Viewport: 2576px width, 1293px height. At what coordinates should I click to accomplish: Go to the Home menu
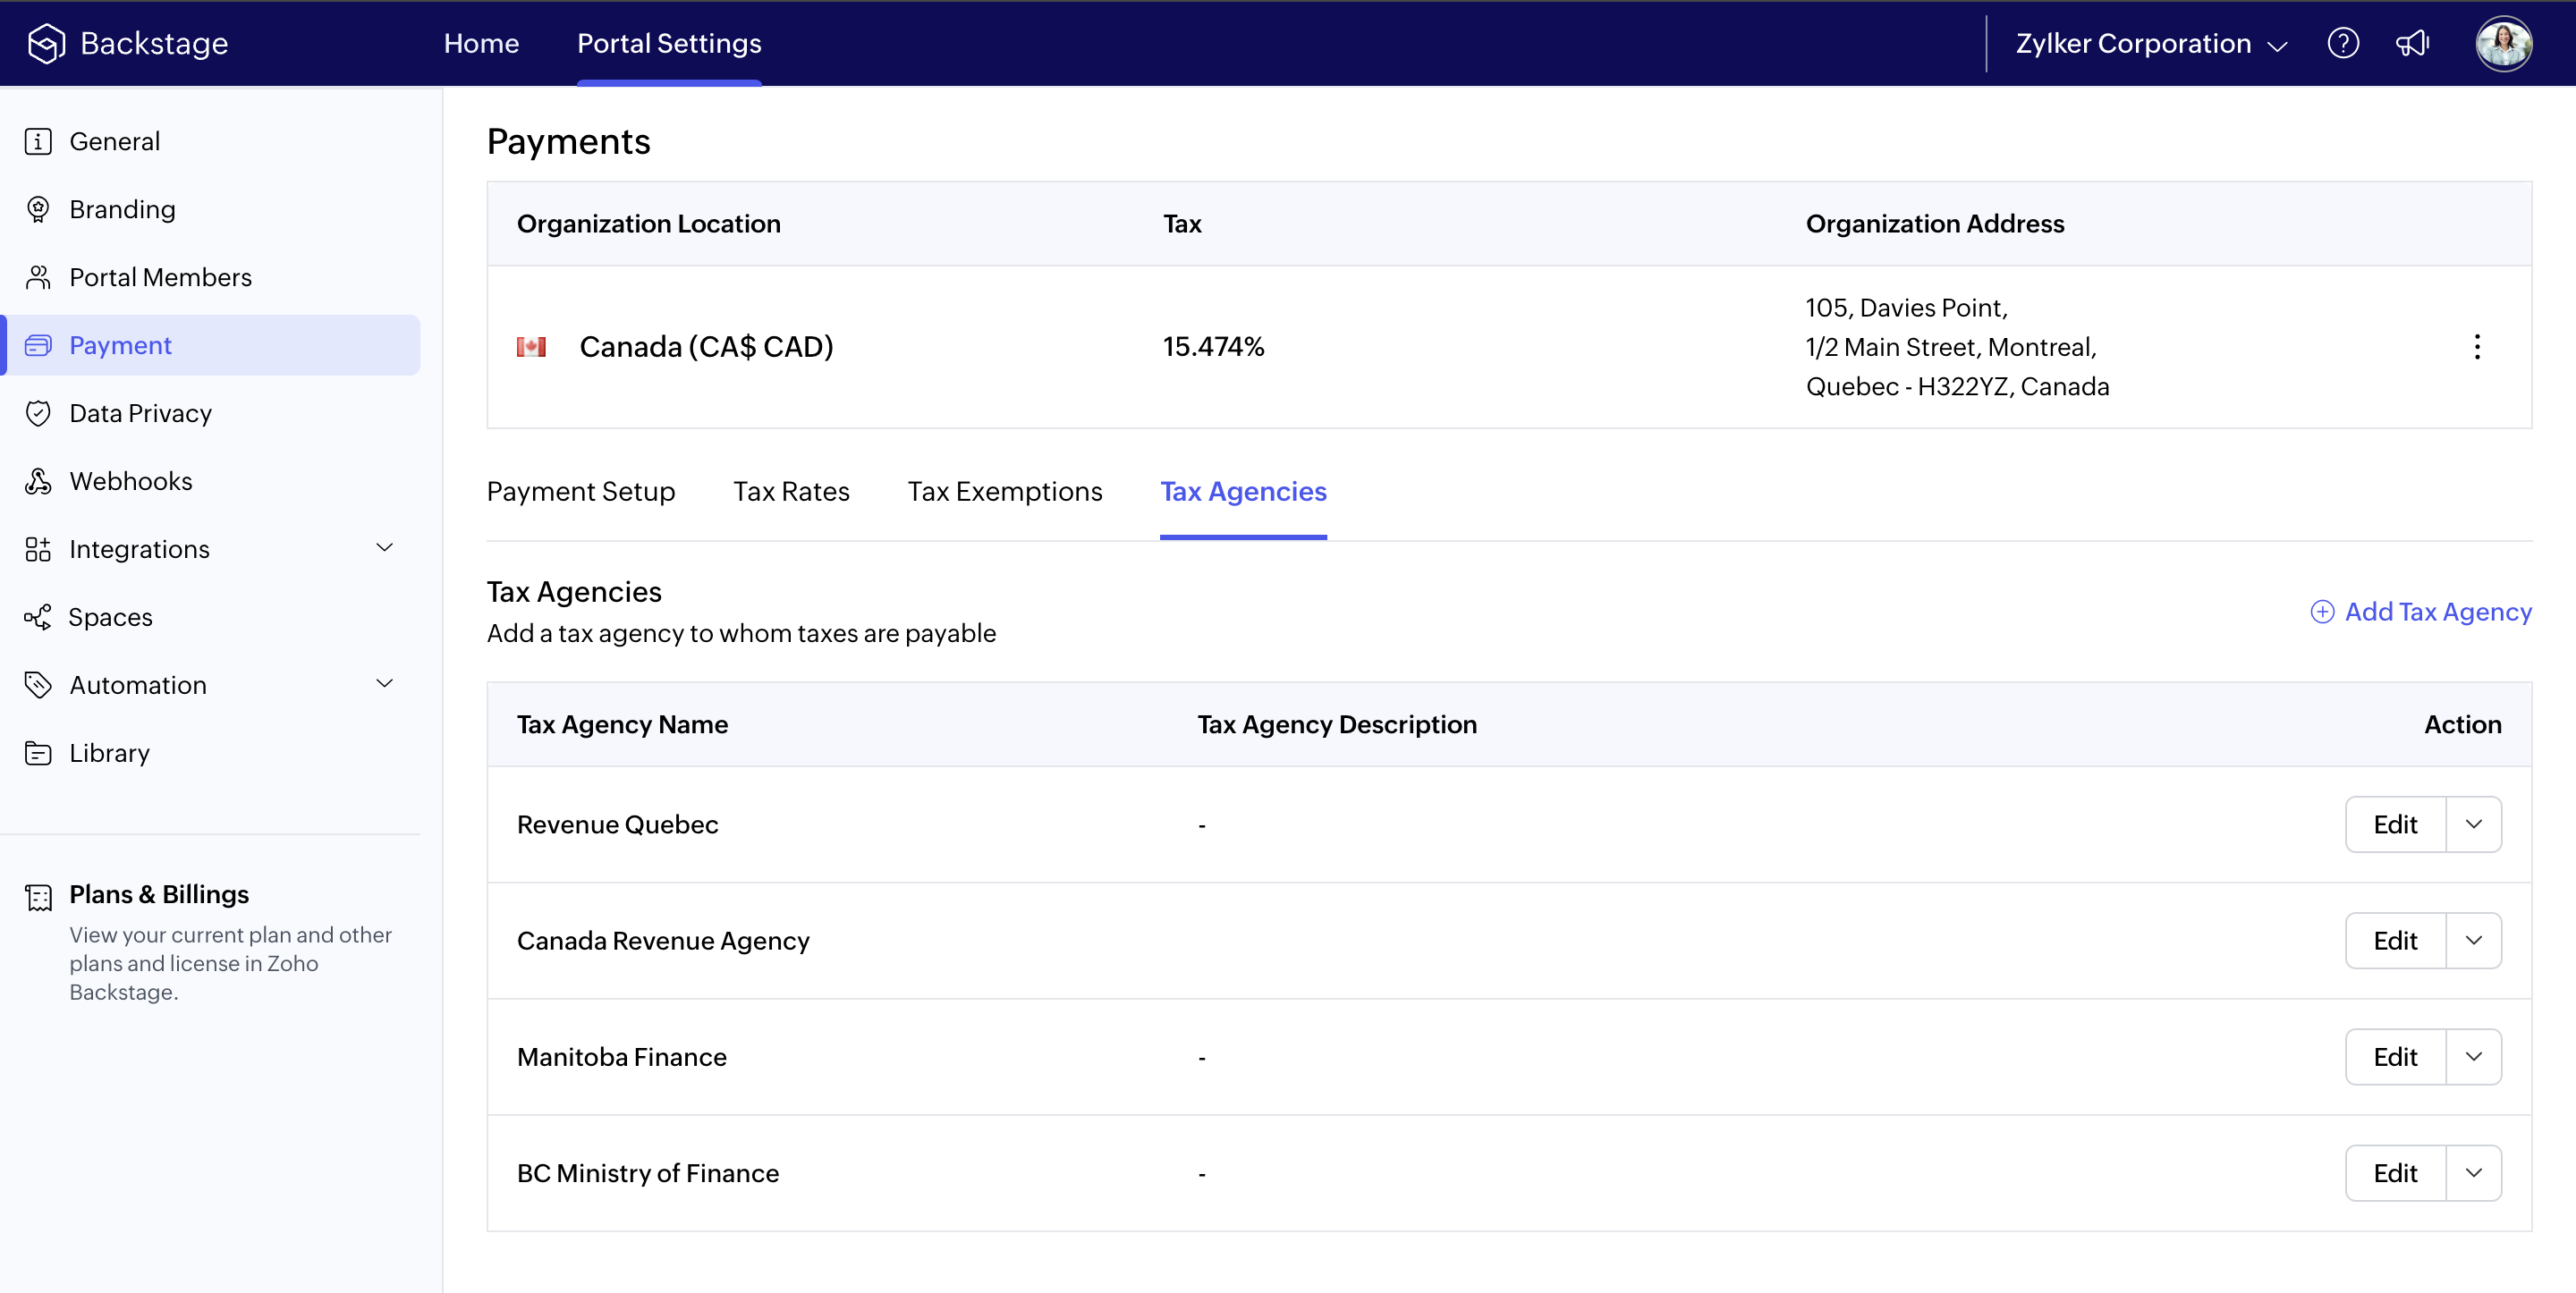[481, 43]
